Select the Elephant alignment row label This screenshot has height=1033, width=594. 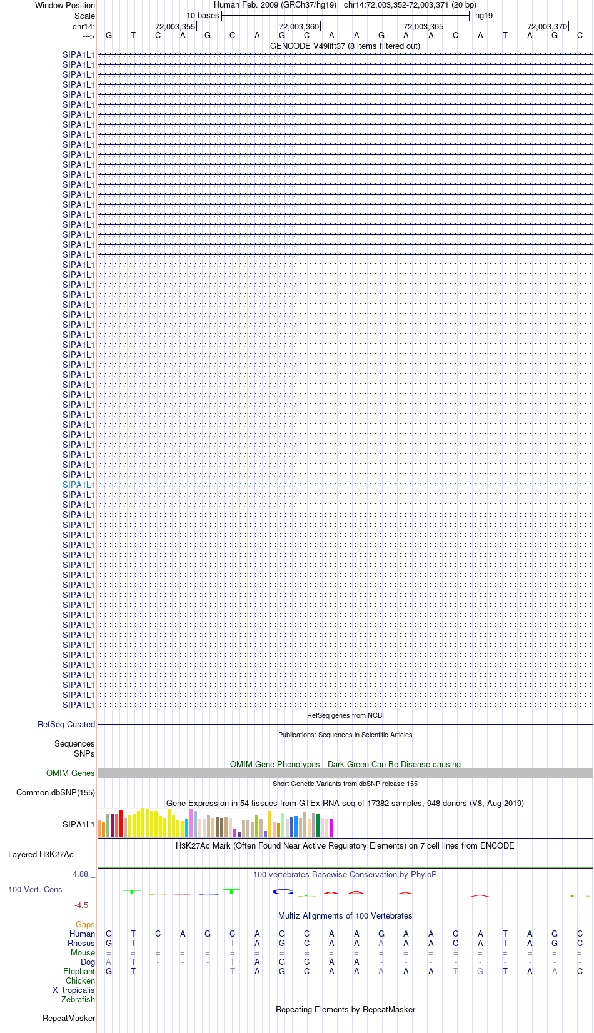pos(79,971)
